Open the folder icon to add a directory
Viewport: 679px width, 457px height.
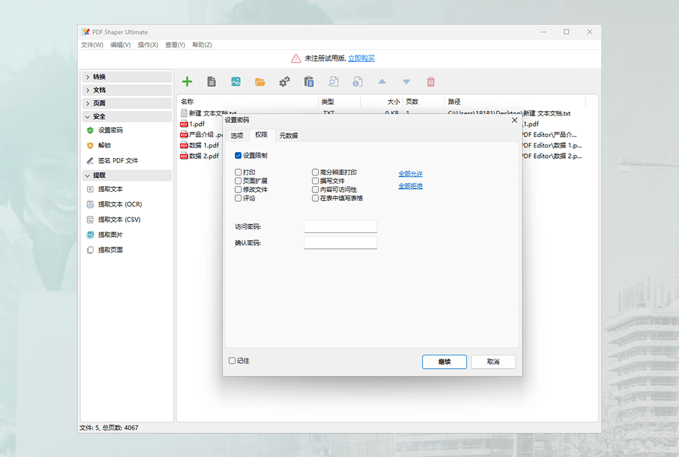[x=261, y=81]
